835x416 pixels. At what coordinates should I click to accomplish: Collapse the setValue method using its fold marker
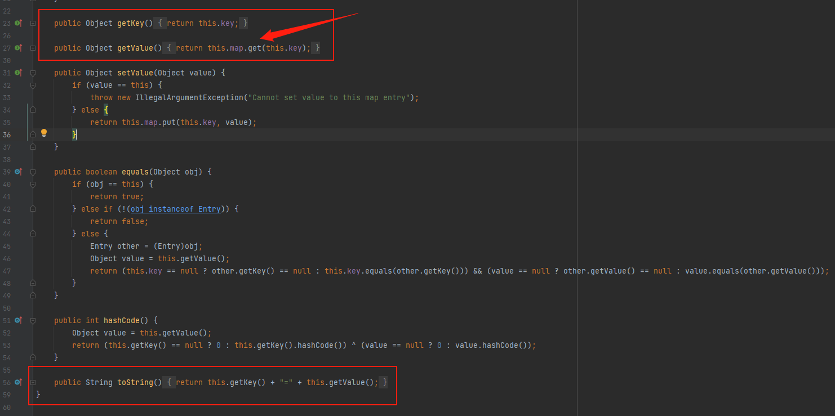point(33,73)
